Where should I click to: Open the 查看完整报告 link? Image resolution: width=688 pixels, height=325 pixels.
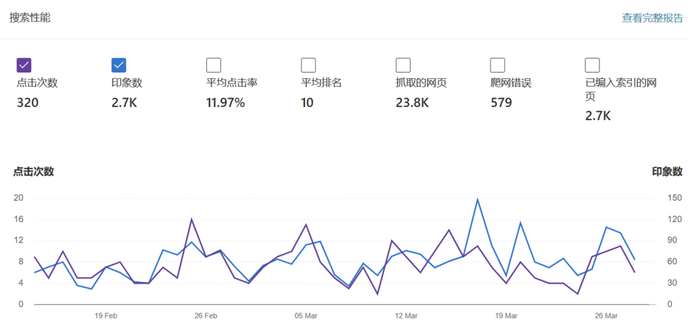652,18
